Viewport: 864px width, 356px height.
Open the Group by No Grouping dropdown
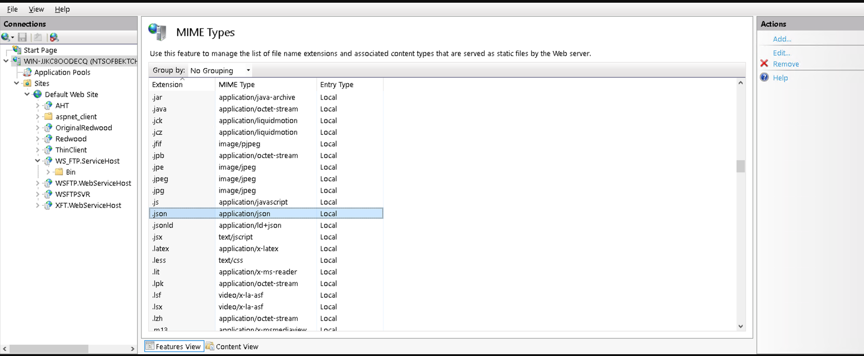pyautogui.click(x=220, y=70)
